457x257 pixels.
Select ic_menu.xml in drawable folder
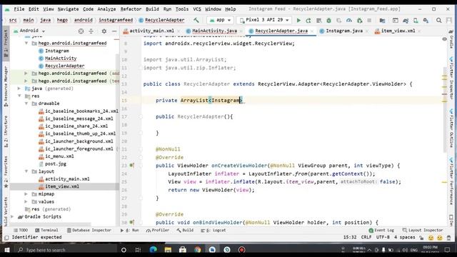tap(59, 156)
